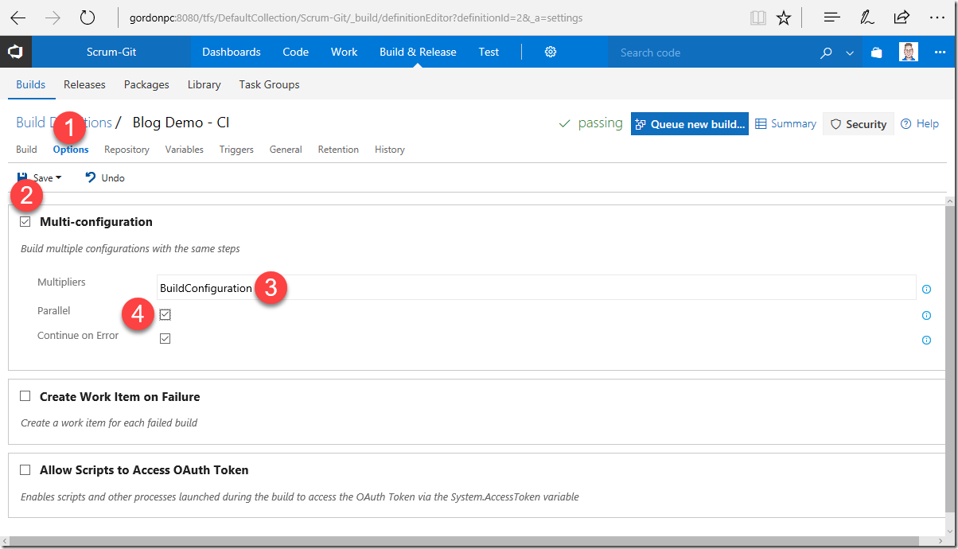The width and height of the screenshot is (958, 549).
Task: Open the user profile avatar
Action: click(909, 52)
